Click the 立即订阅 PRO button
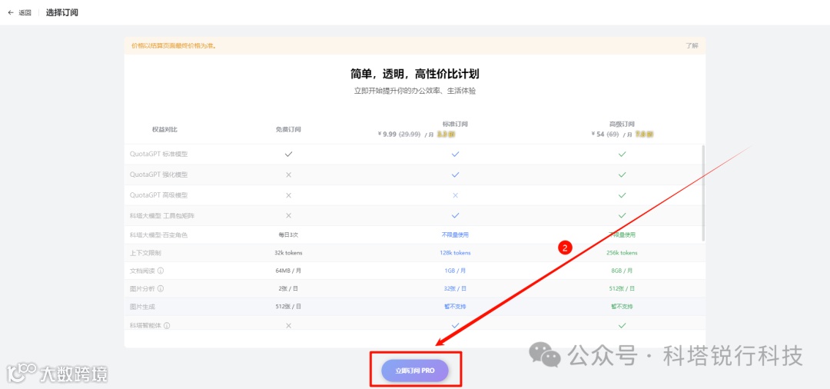 click(x=415, y=371)
